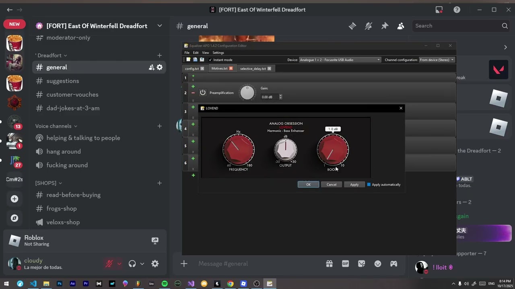The height and width of the screenshot is (289, 515).
Task: Switch to selective_delay.txt tab
Action: [255, 69]
